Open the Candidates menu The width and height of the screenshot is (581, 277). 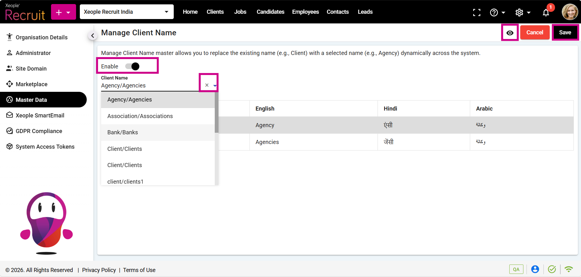270,12
